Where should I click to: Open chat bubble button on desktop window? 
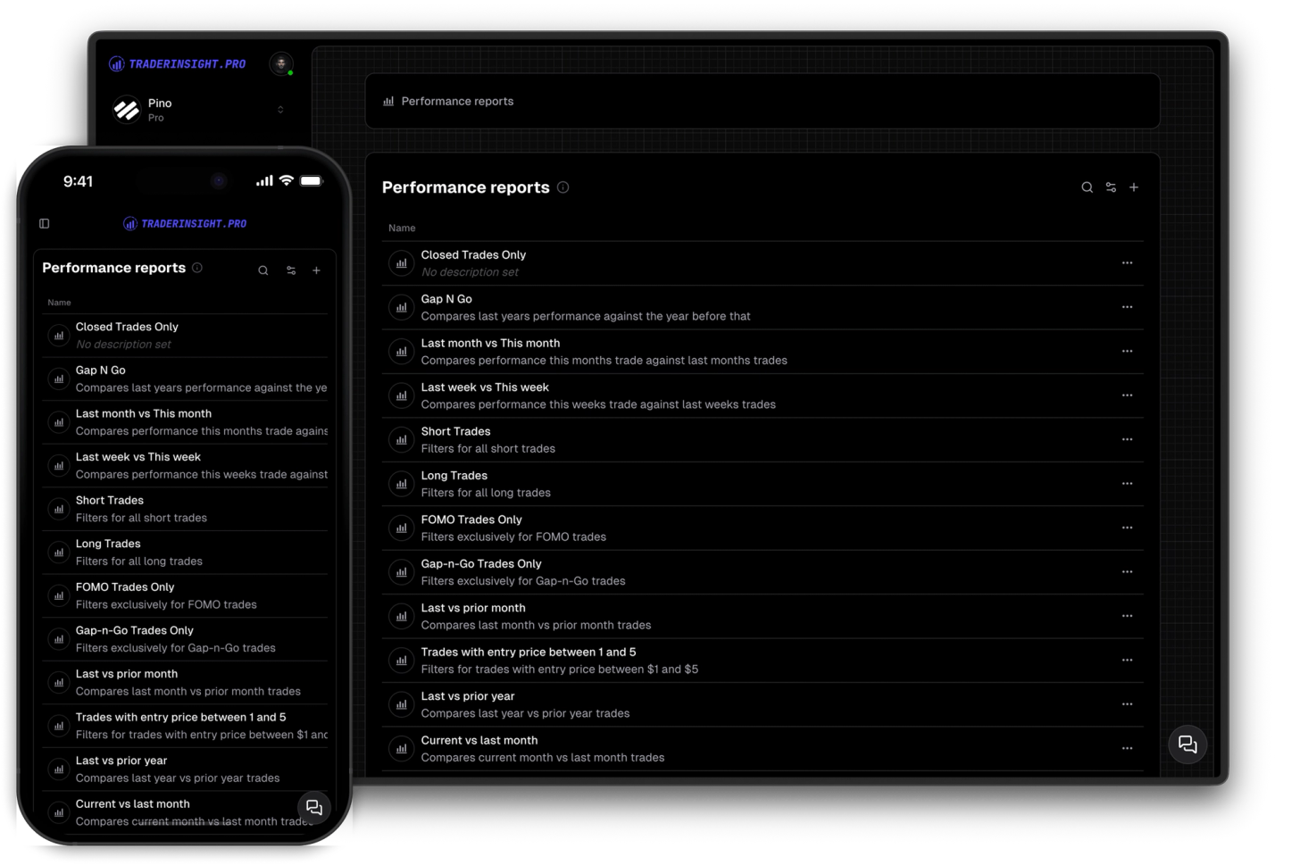(1187, 744)
